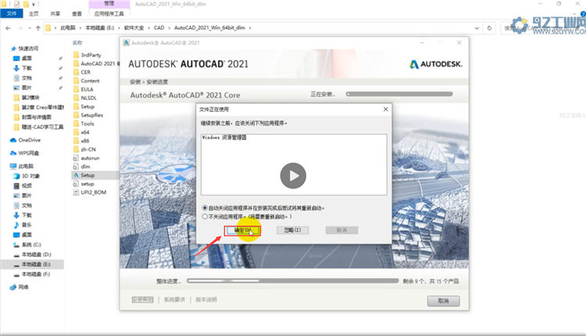Screen dimensions: 586x336
Task: Click the 管理 contextual tab header
Action: coord(109,4)
